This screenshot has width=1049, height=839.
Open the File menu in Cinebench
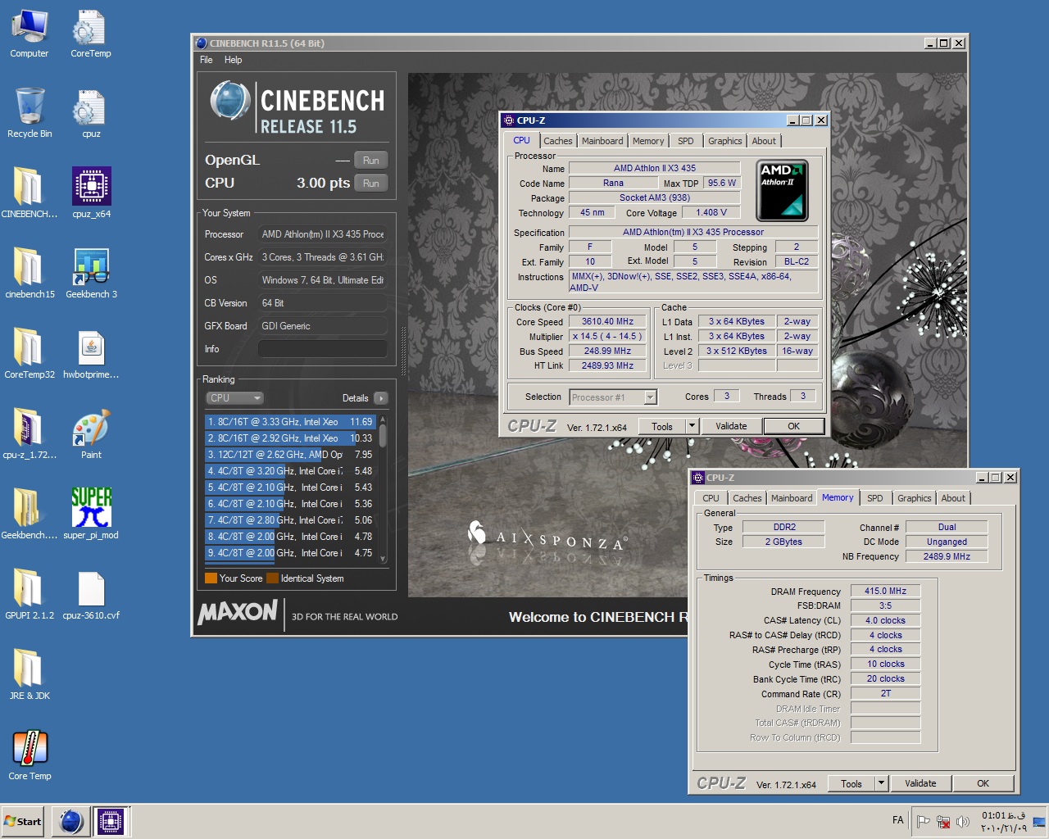[x=207, y=60]
